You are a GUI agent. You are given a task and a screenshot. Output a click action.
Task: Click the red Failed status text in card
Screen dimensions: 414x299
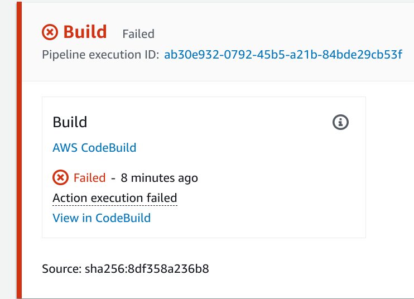point(89,178)
